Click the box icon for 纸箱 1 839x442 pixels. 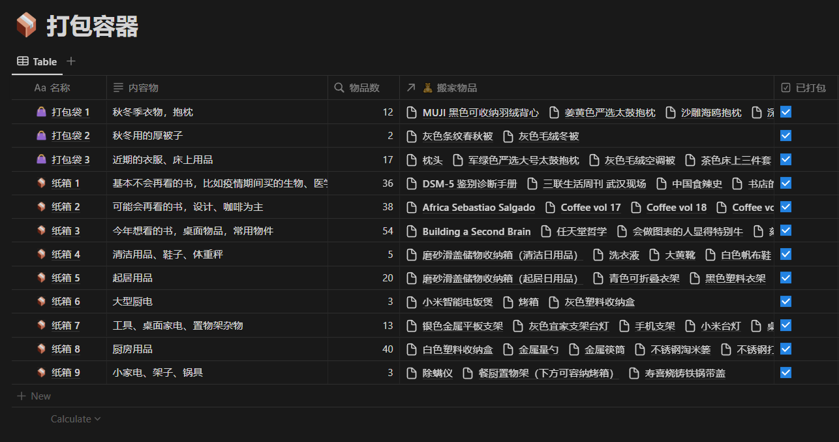point(41,183)
